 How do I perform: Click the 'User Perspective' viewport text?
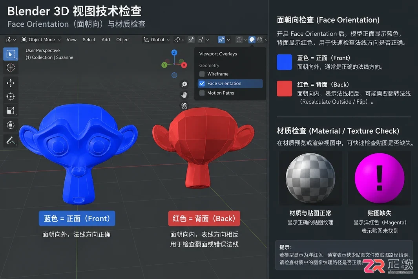coord(43,50)
